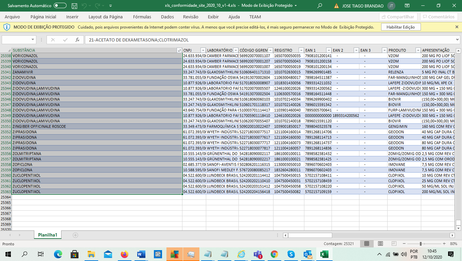Screen dimensions: 462x261
Task: Go to the Dados tab
Action: tap(167, 17)
